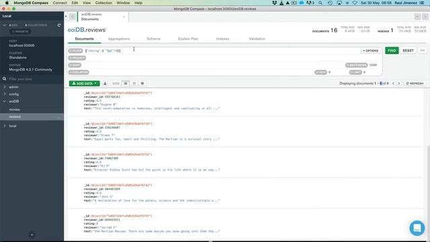Switch to table view

point(142,83)
